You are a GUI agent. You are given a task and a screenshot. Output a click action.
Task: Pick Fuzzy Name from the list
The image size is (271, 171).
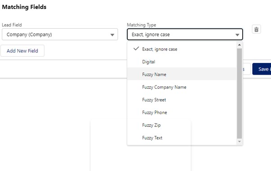pyautogui.click(x=182, y=74)
